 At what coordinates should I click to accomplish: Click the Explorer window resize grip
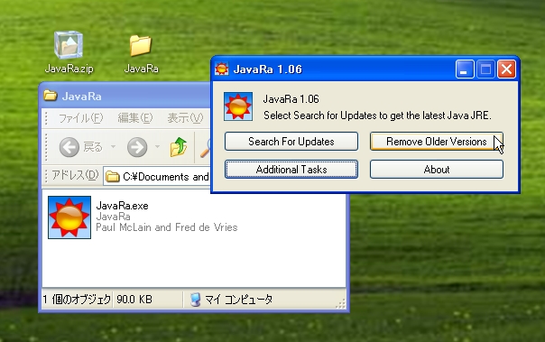341,304
